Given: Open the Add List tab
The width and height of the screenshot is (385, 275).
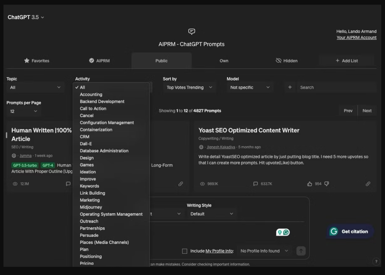Looking at the screenshot, I should click(347, 60).
